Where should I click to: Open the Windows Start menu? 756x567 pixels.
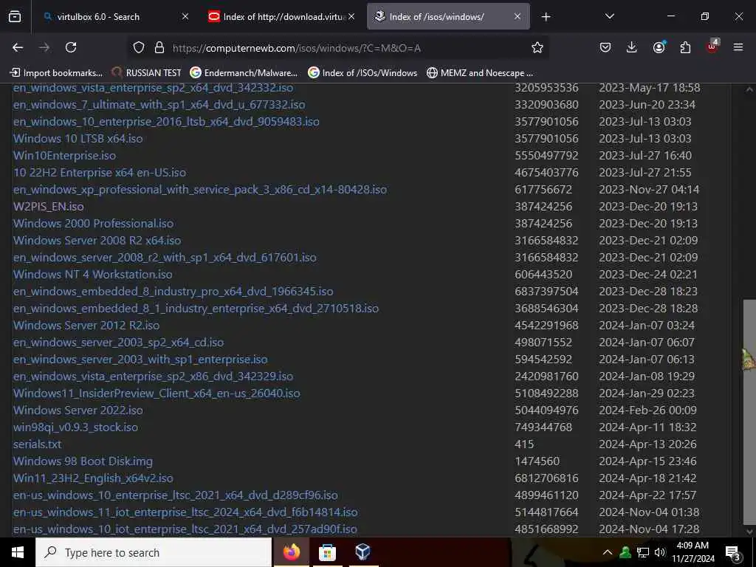tap(18, 552)
